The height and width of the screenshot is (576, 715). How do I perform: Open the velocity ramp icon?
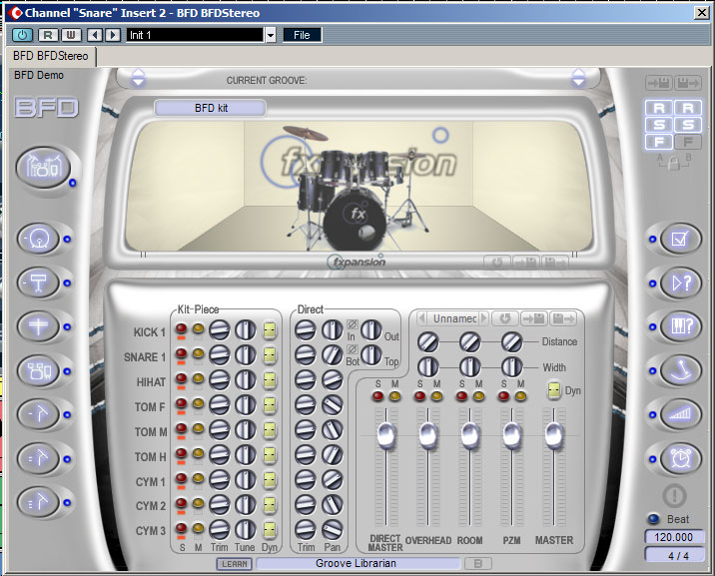(680, 414)
